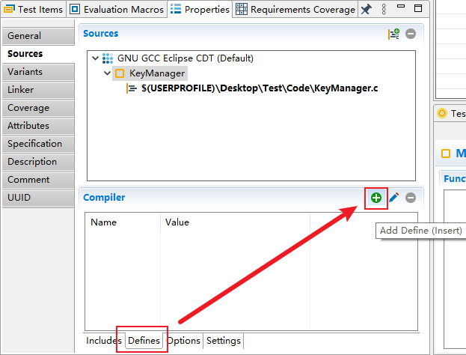Switch to the Test Items tab
The height and width of the screenshot is (355, 466).
pyautogui.click(x=33, y=9)
